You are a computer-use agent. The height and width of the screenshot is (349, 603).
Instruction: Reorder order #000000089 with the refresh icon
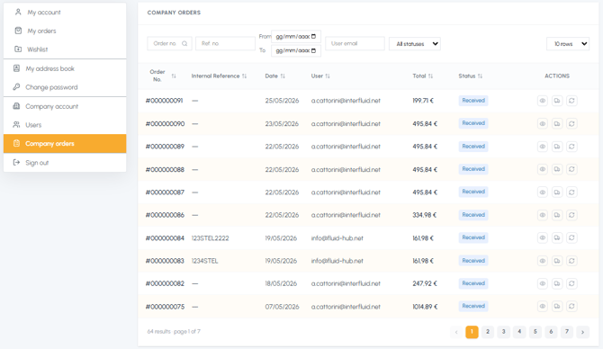571,147
